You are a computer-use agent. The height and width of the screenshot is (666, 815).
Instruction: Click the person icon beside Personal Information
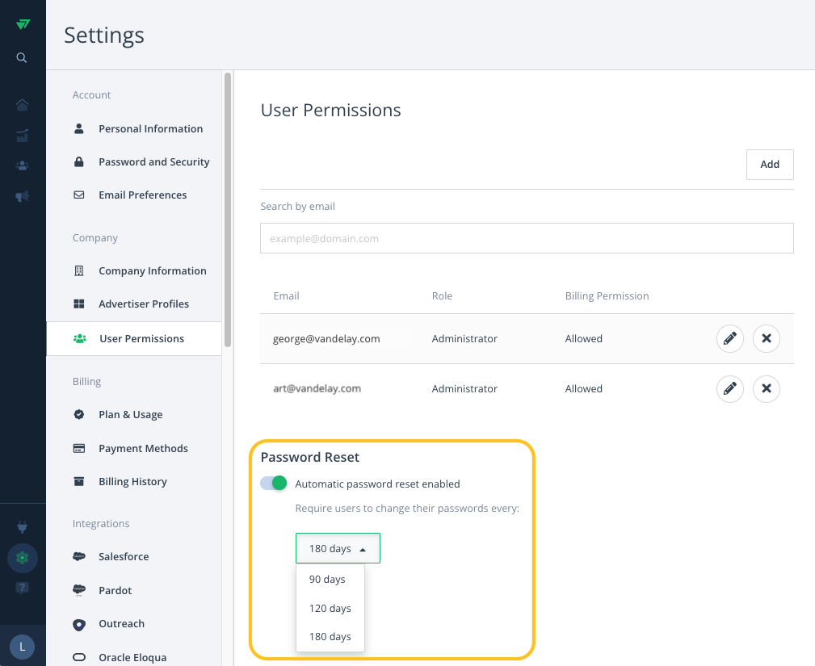tap(79, 128)
